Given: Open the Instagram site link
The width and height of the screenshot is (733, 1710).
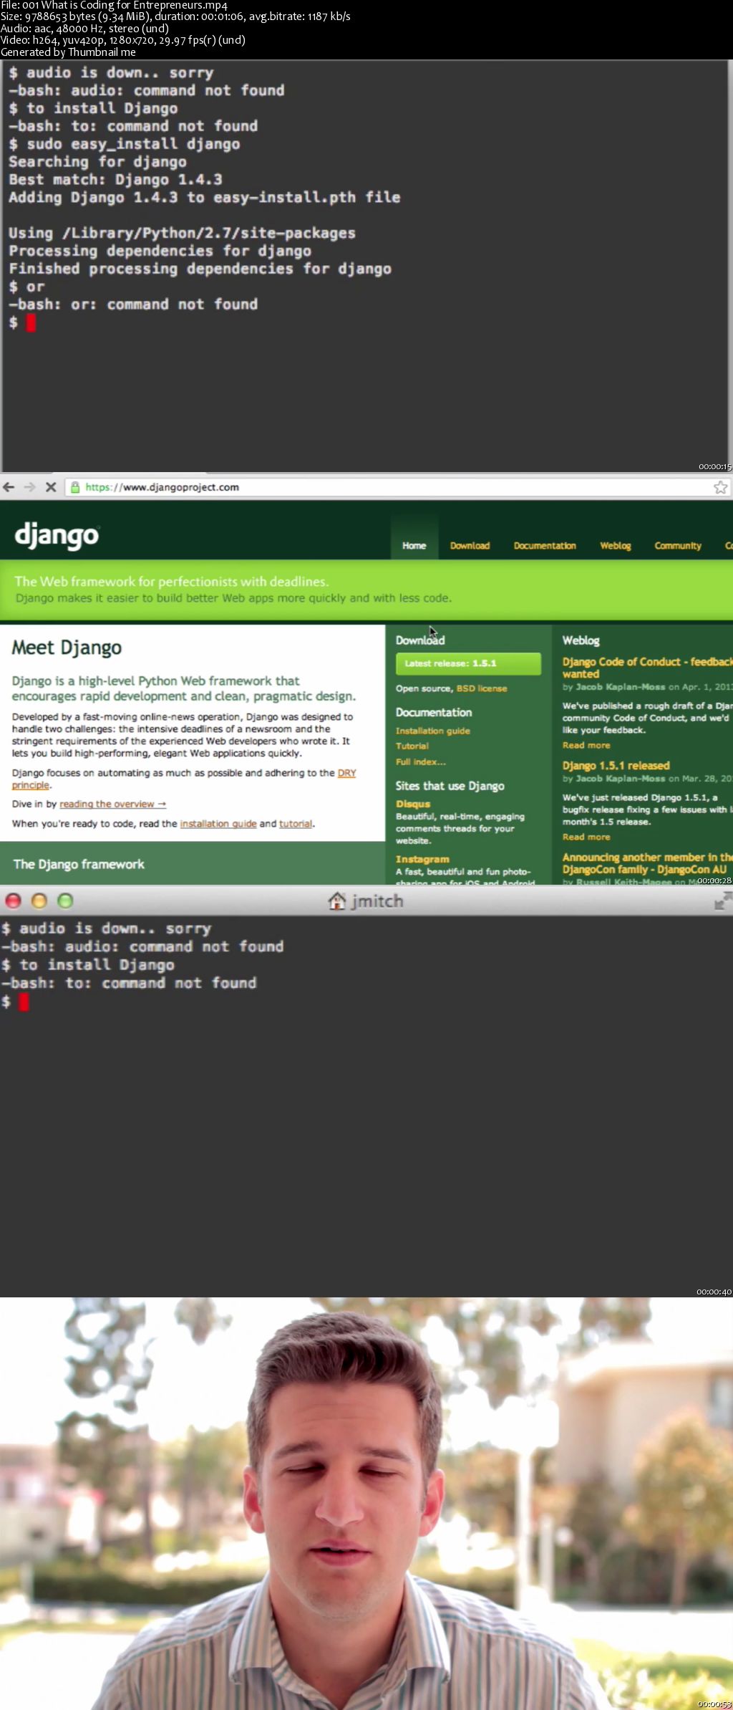Looking at the screenshot, I should pos(422,859).
